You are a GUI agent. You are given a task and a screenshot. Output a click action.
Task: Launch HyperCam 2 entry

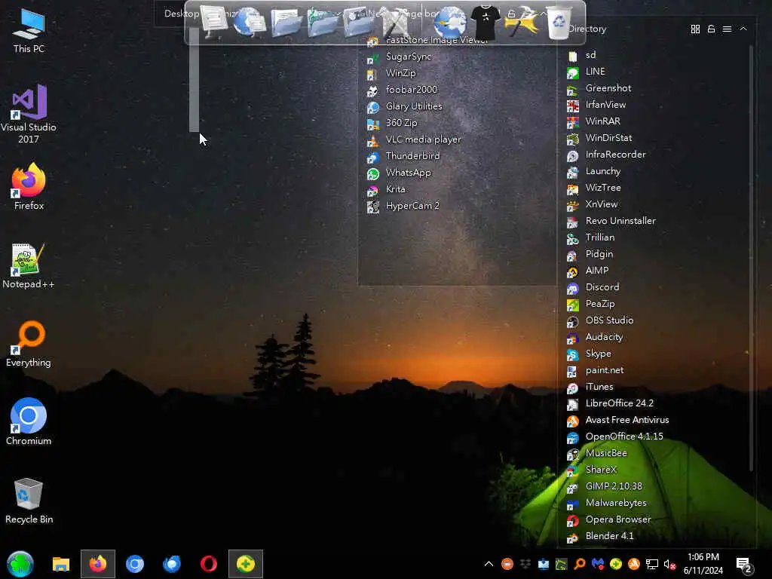pyautogui.click(x=403, y=207)
